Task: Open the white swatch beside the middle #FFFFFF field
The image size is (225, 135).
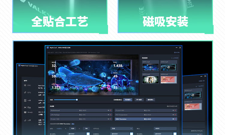Action: (131, 134)
